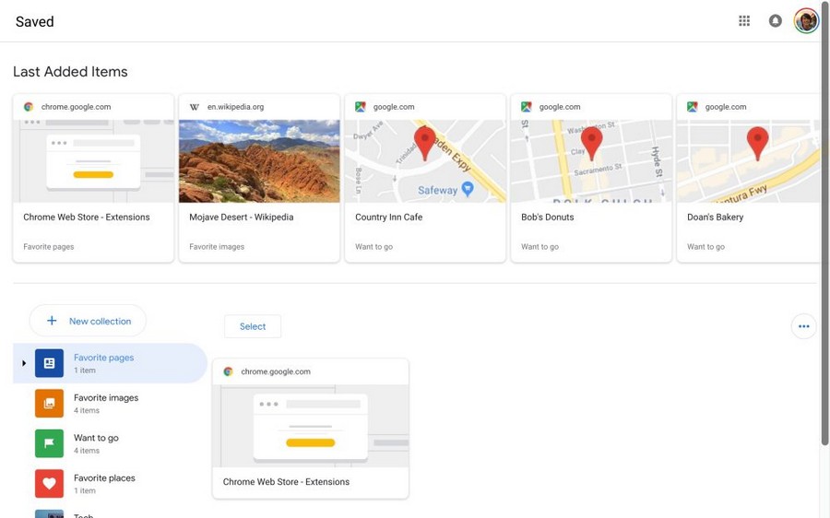Click the Select button
The width and height of the screenshot is (830, 518).
pos(253,326)
